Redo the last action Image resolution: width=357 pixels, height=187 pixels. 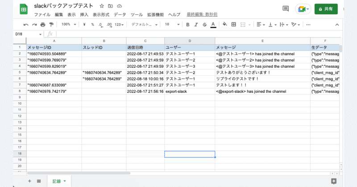click(34, 25)
